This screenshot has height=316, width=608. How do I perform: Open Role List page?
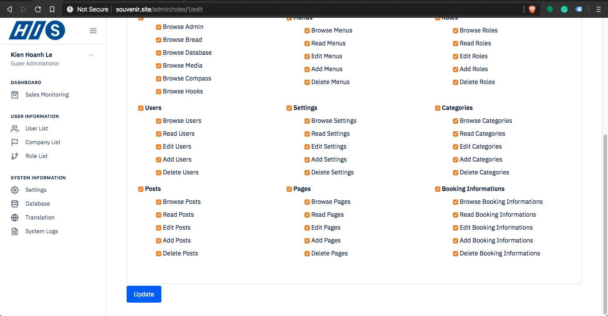(37, 156)
